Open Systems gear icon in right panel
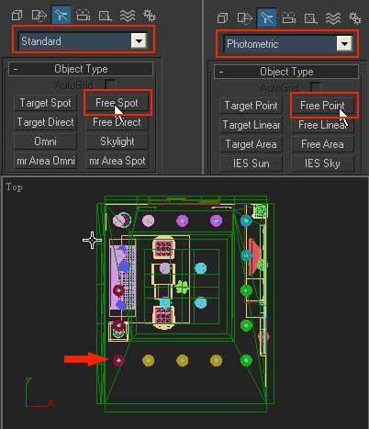The width and height of the screenshot is (369, 429). [x=355, y=18]
